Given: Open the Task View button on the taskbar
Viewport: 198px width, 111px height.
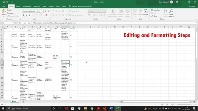Looking at the screenshot, I should 60,108.
